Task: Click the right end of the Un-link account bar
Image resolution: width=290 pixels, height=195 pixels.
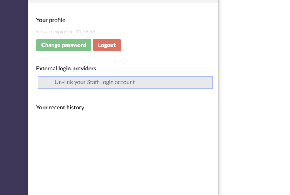Action: click(205, 83)
